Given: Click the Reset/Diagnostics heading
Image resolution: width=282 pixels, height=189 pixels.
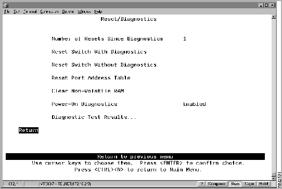Looking at the screenshot, I should click(x=129, y=19).
